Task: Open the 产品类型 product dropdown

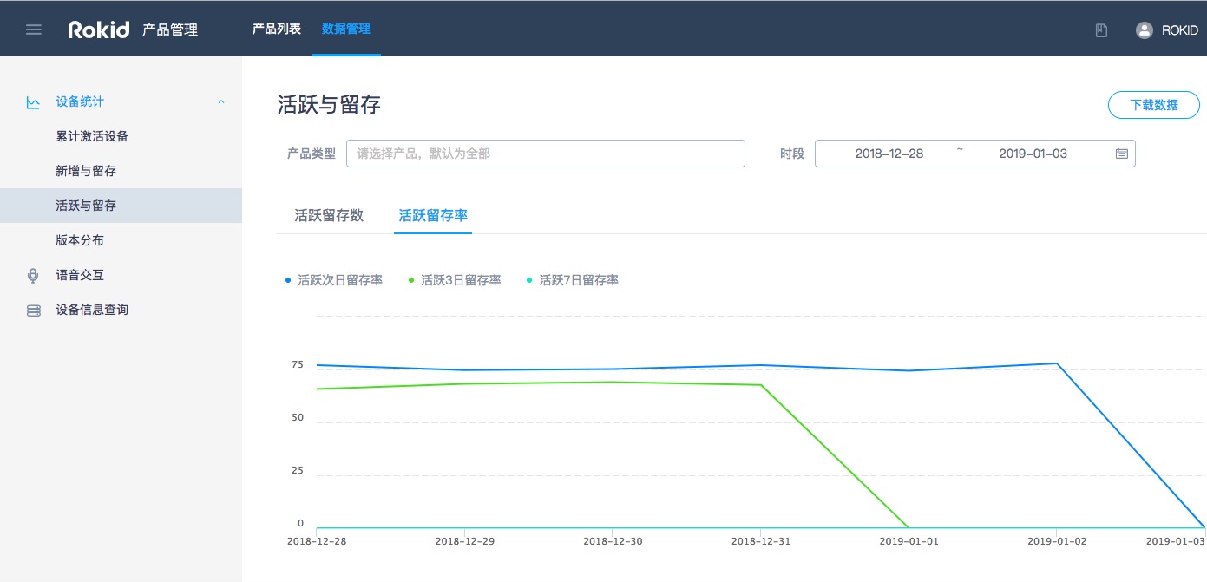Action: [545, 154]
